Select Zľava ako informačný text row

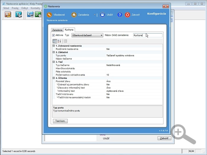107,88
